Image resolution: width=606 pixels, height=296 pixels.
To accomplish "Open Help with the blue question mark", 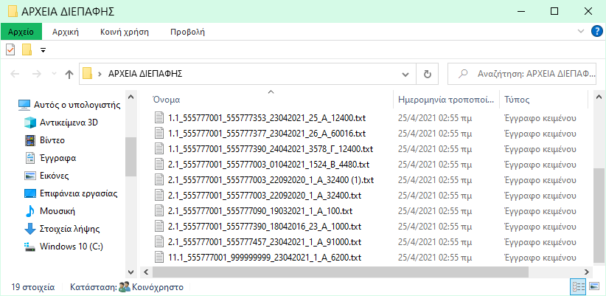I will (x=596, y=31).
